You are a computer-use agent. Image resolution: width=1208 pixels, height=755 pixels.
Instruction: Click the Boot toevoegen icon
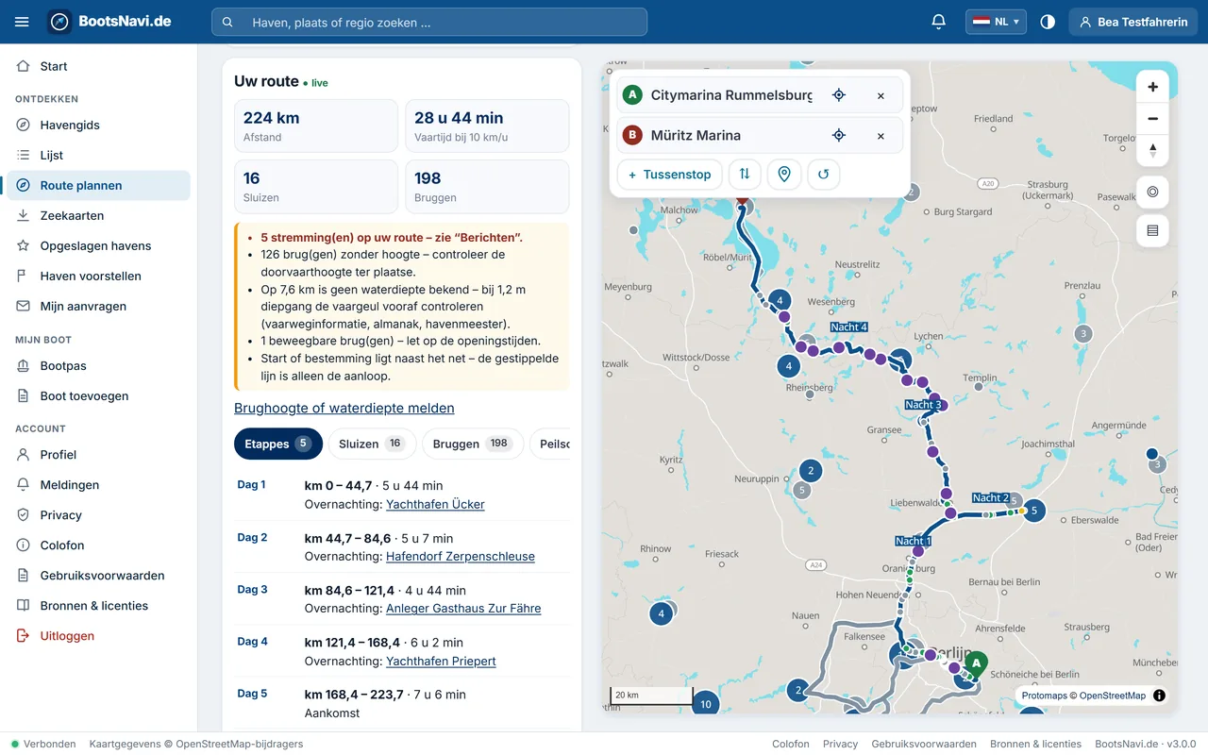click(24, 395)
